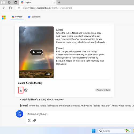
Task: Refresh the Copilot page
Action: pyautogui.click(x=11, y=8)
